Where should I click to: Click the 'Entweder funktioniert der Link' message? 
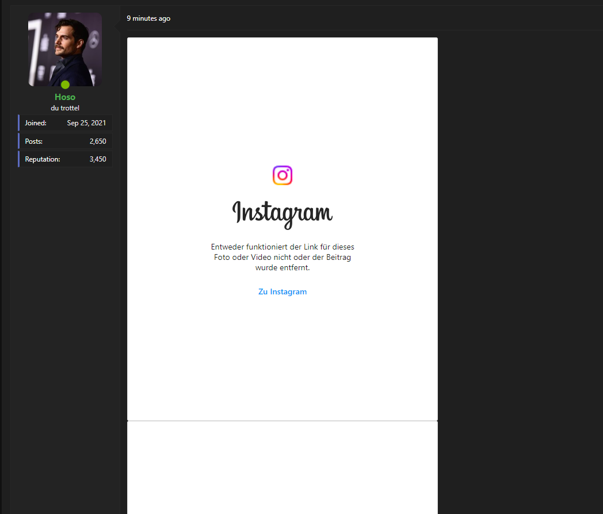(283, 257)
